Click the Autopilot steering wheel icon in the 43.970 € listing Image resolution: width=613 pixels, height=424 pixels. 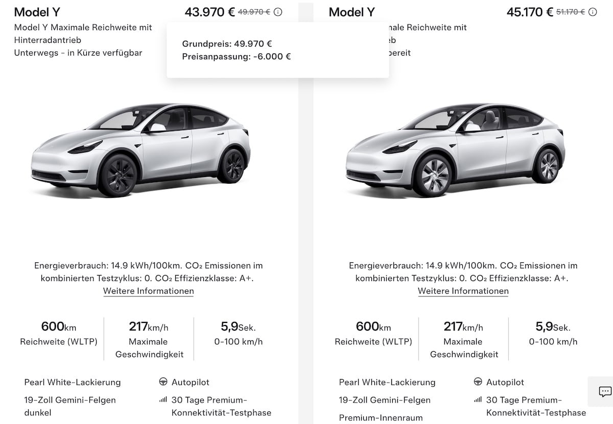[163, 382]
